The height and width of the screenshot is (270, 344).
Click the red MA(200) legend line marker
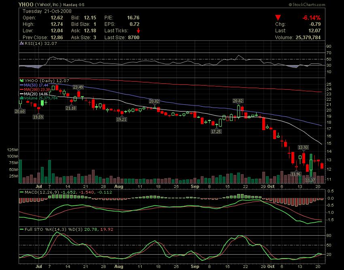click(22, 89)
